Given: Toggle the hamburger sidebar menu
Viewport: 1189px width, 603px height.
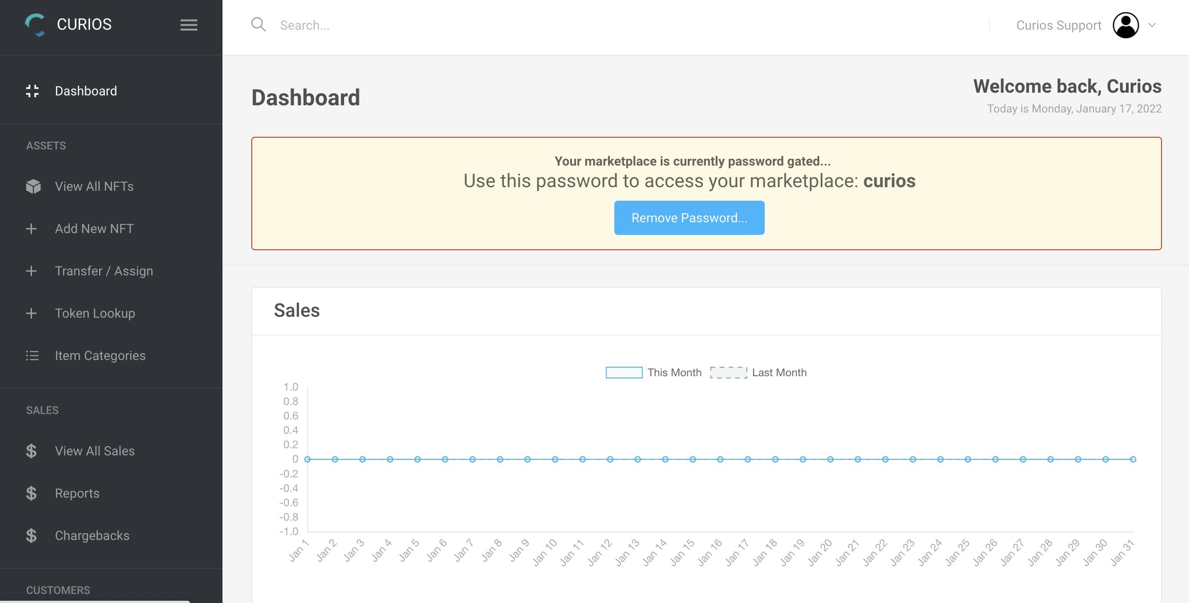Looking at the screenshot, I should 188,25.
